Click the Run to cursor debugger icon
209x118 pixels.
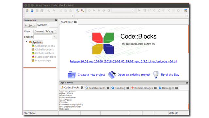tap(144, 10)
